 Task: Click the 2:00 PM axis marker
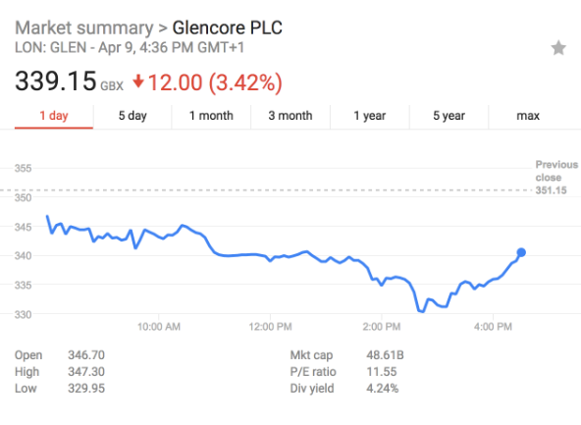coord(381,327)
